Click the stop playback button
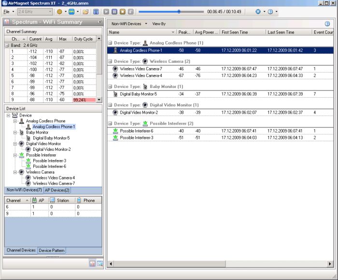This screenshot has height=280, width=338. pos(123,11)
